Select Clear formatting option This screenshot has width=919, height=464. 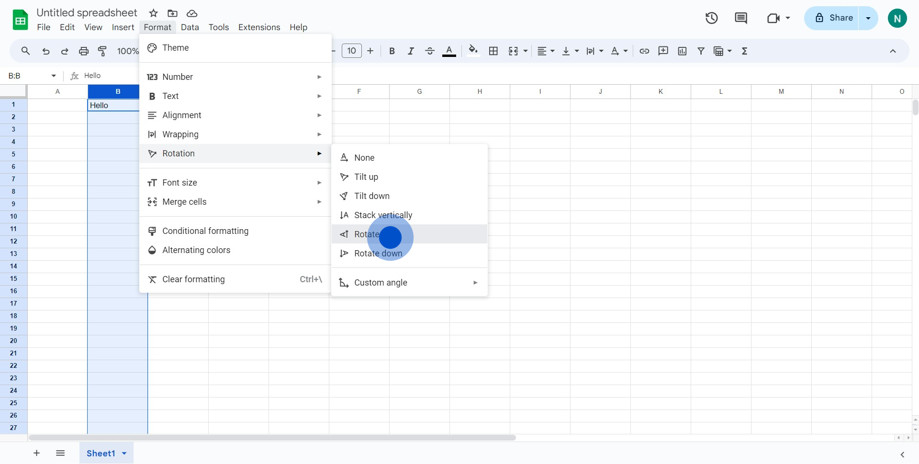click(x=193, y=279)
